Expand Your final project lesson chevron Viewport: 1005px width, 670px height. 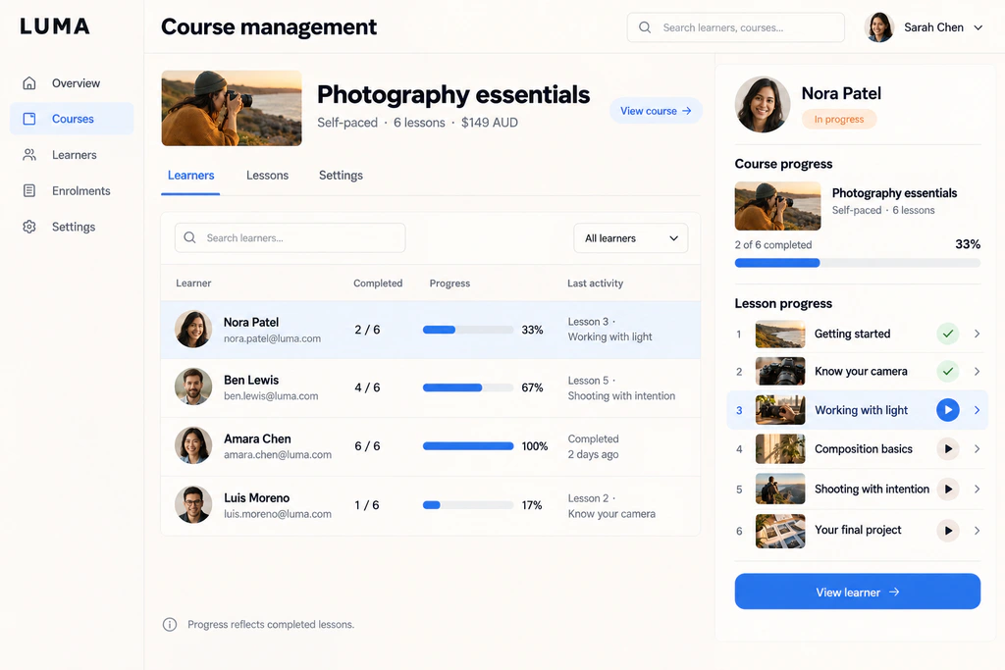click(x=977, y=531)
